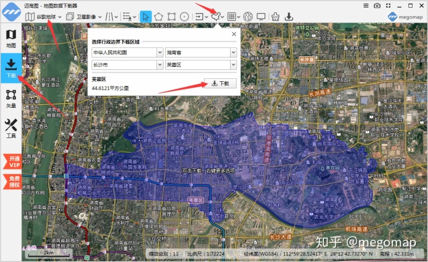Click the 长沙县 label on map

point(307,60)
